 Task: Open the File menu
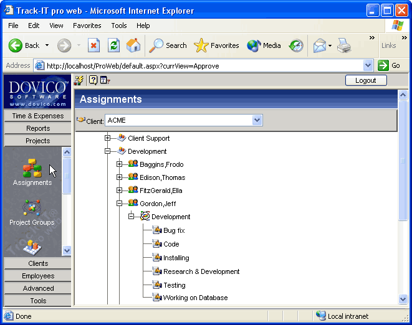click(13, 26)
